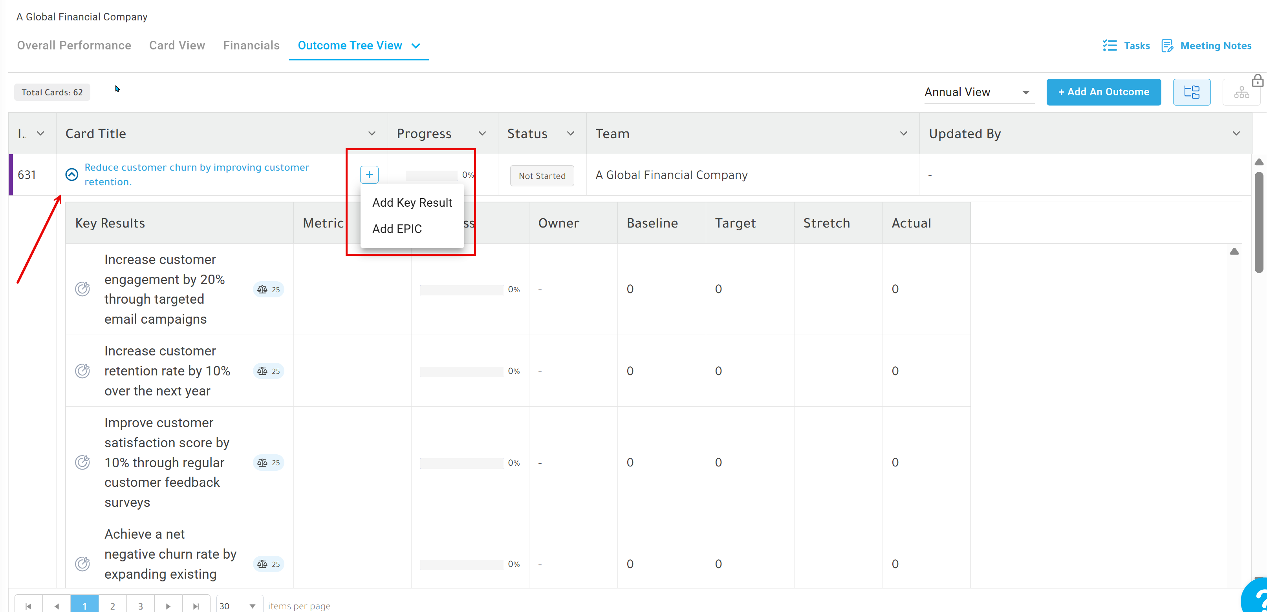Click weight badge 25 on email campaigns row
The width and height of the screenshot is (1267, 612).
click(269, 289)
